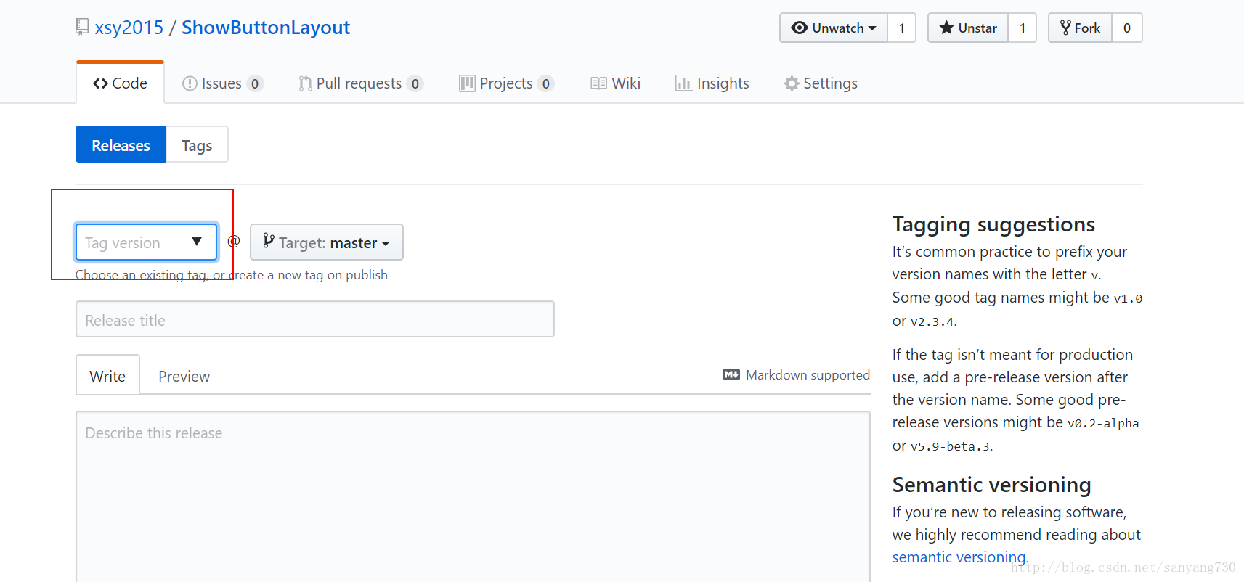Click the fork count 0
The image size is (1244, 582).
[x=1127, y=28]
